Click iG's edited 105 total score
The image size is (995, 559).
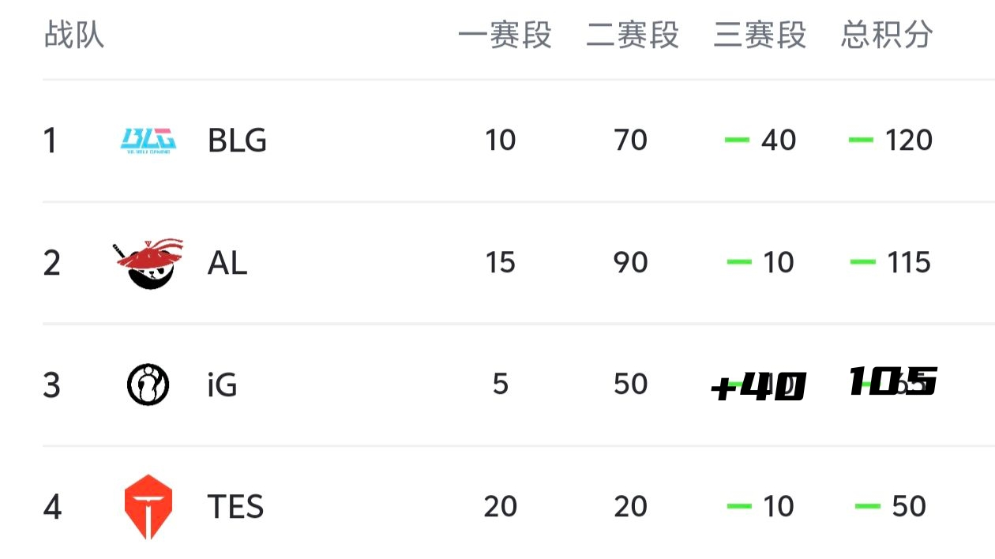[893, 382]
